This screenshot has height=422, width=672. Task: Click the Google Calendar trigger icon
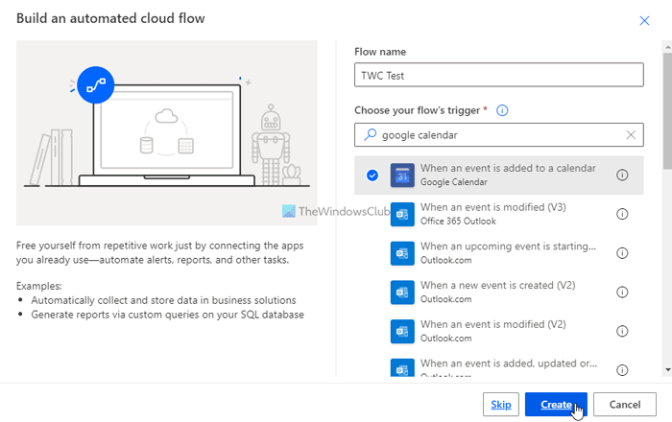[401, 176]
